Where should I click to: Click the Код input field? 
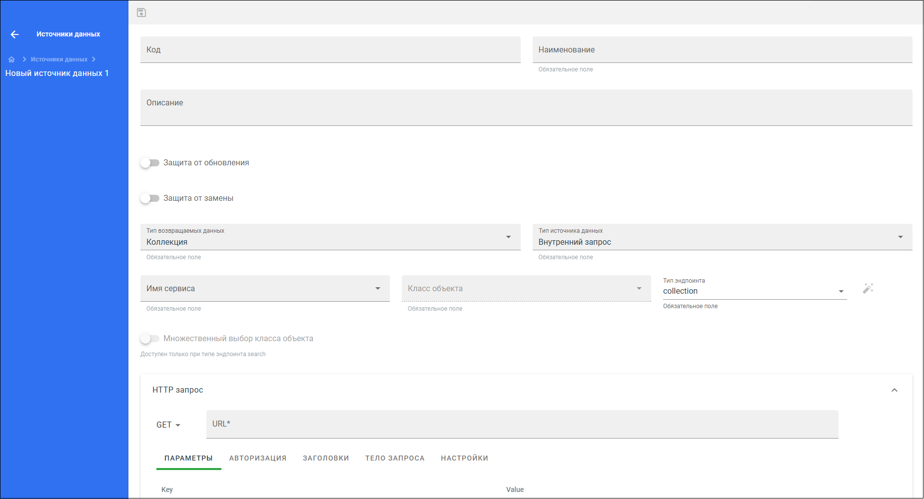point(330,49)
